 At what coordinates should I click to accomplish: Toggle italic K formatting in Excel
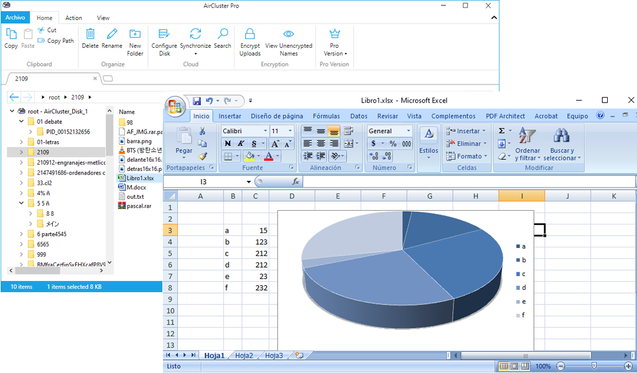(241, 144)
